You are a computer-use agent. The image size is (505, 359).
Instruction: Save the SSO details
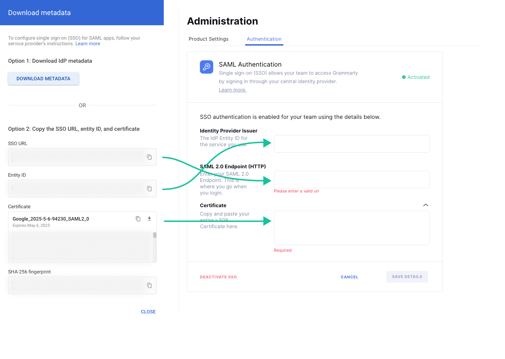tap(407, 277)
